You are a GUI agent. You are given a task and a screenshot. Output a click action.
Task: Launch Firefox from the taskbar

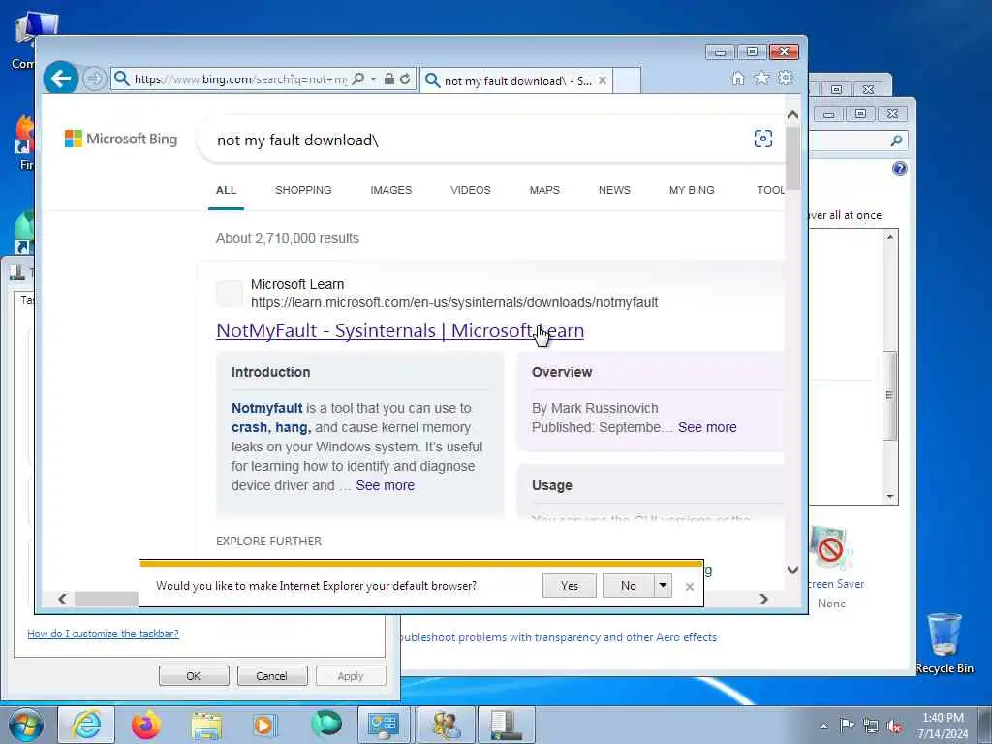(146, 725)
